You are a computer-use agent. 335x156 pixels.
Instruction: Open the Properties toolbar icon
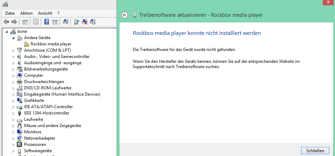36,22
